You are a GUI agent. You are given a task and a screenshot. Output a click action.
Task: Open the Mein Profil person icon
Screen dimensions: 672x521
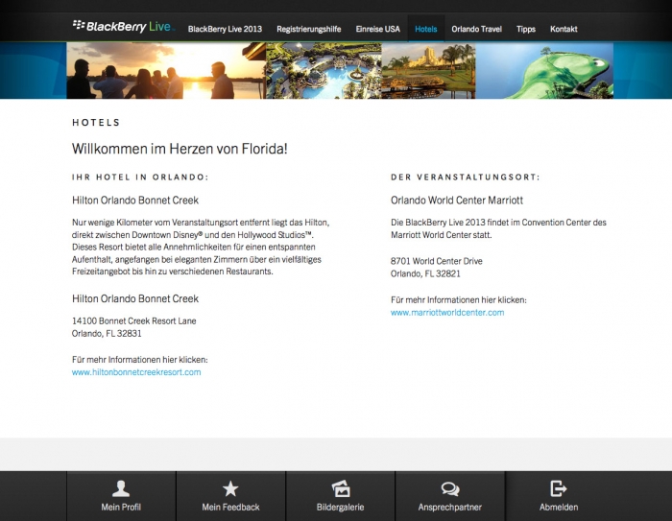point(121,488)
